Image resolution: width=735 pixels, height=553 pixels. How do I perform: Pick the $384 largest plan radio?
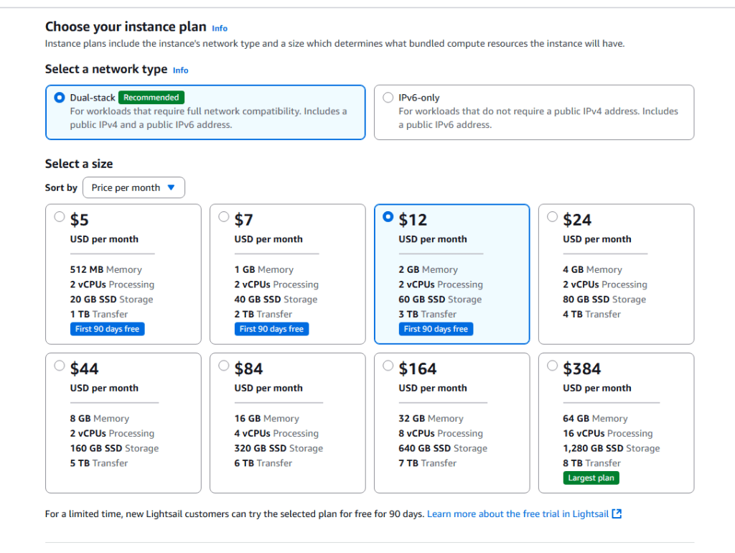click(x=553, y=366)
